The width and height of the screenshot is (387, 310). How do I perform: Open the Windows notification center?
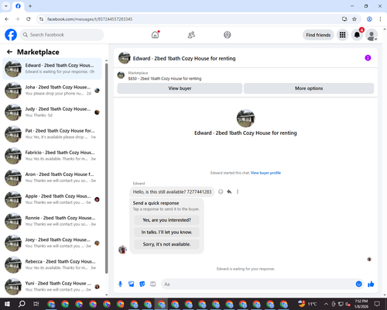pyautogui.click(x=377, y=304)
